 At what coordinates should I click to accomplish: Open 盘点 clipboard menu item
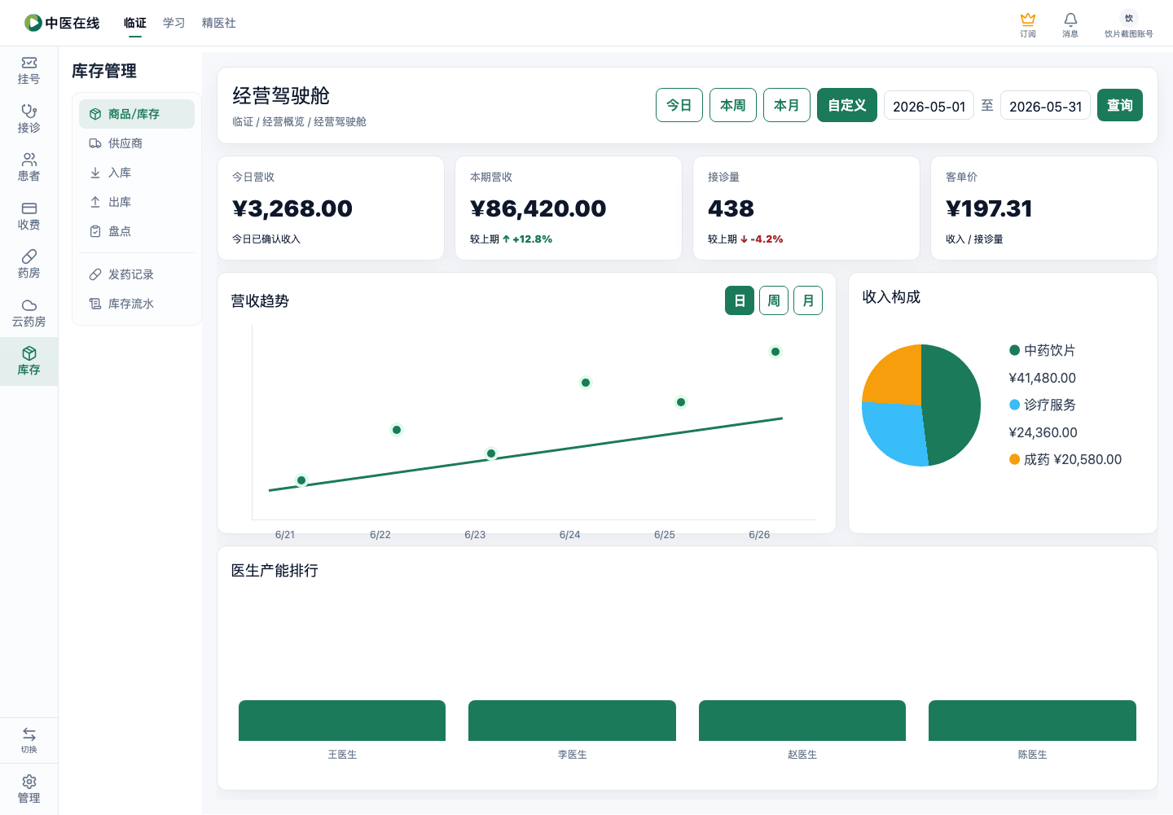tap(137, 231)
